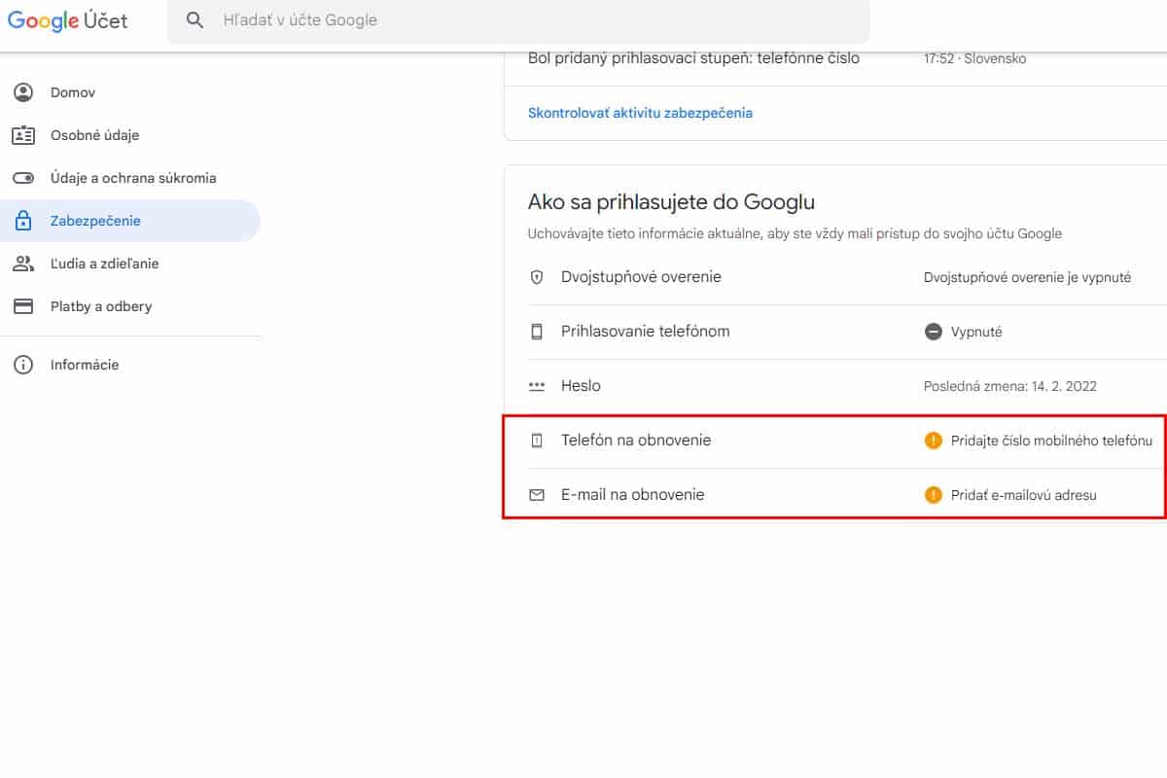Screen dimensions: 1167x778
Task: Focus the 'Hľadať v účte Google' search field
Action: coord(518,20)
